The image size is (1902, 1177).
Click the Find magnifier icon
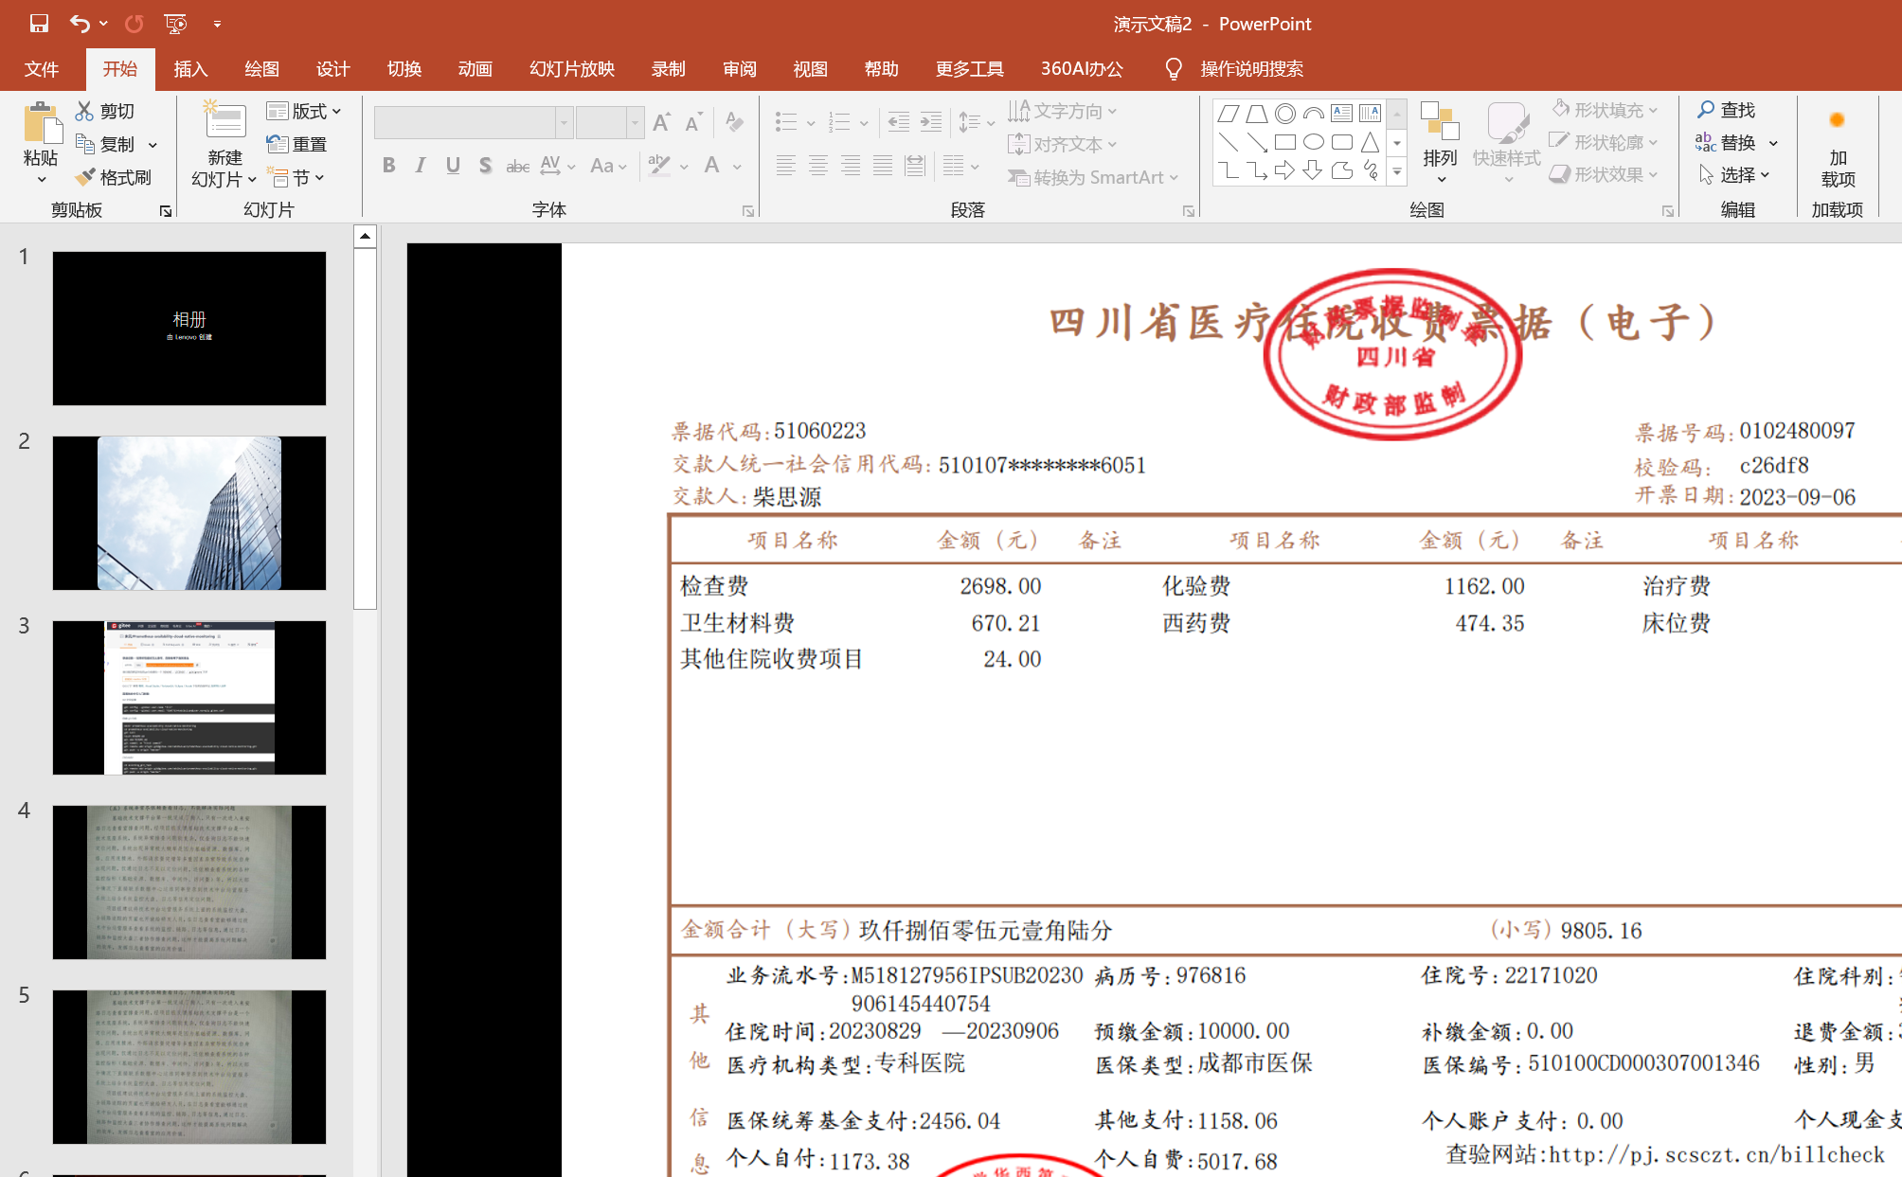click(x=1706, y=110)
